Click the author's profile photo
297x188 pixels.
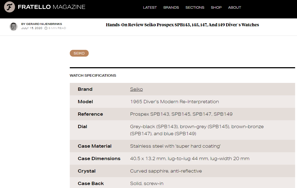click(14, 26)
